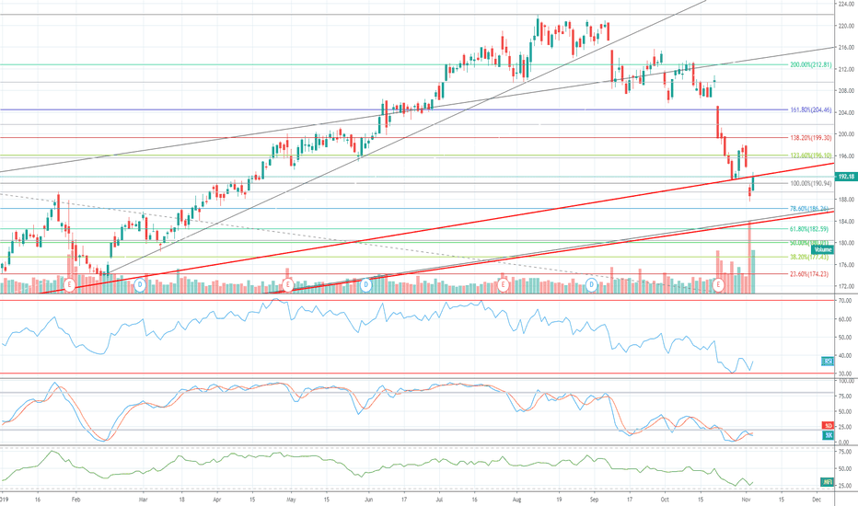The width and height of the screenshot is (858, 506).
Task: Select the 23.60%(174.23) Fibonacci label
Action: [x=810, y=274]
